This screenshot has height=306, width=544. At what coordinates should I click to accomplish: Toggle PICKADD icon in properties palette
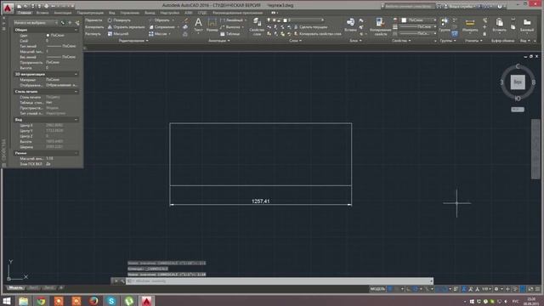(62, 23)
